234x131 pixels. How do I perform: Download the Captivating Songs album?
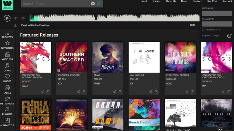pyautogui.click(x=229, y=92)
